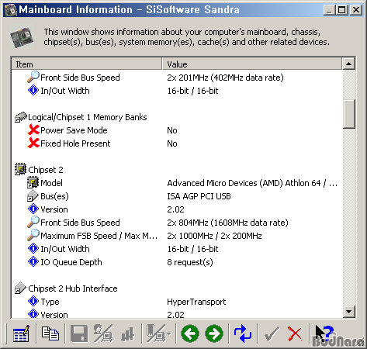Click the Advanced Micro Devices Athlon 64 value
Screen dimensions: 367x349
(252, 183)
